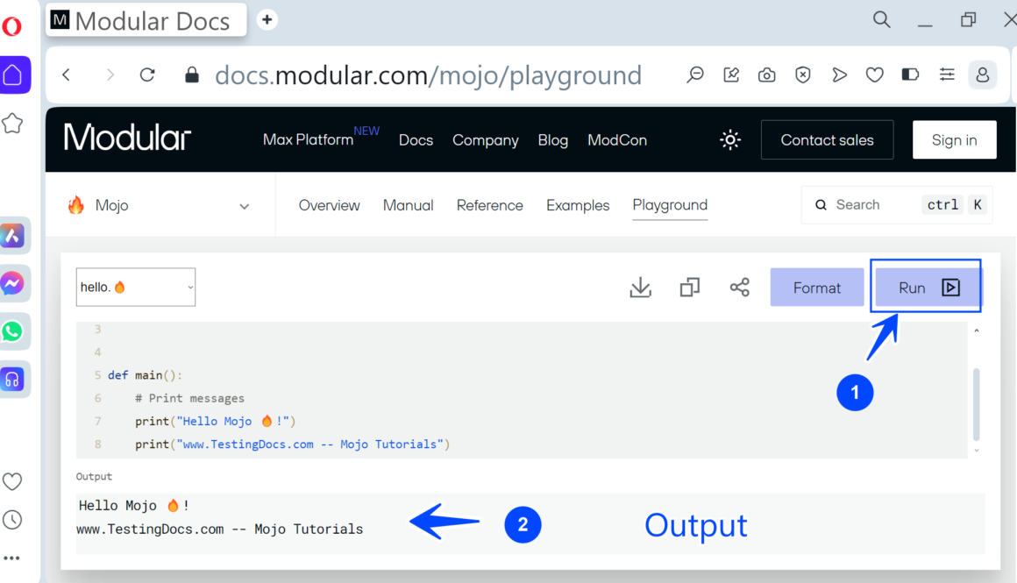Open WhatsApp from the Opera sidebar

(12, 331)
